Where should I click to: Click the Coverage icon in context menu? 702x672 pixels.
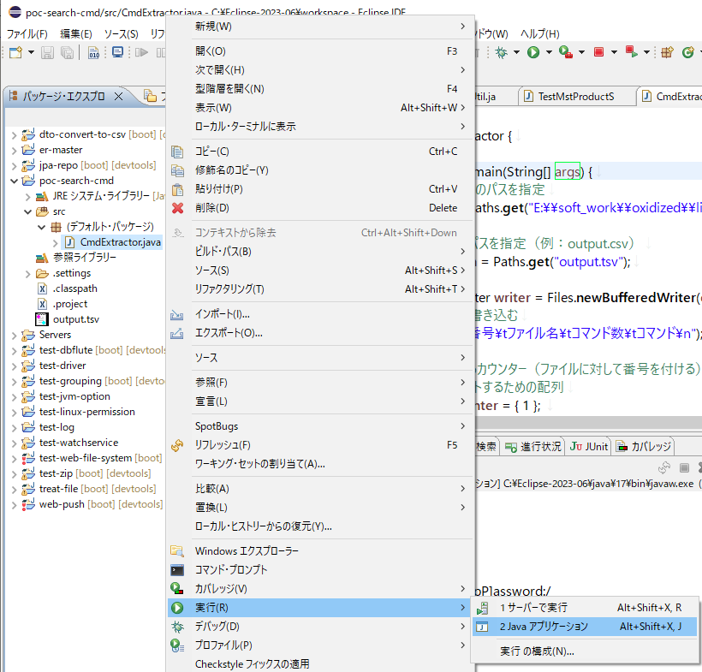pos(177,588)
